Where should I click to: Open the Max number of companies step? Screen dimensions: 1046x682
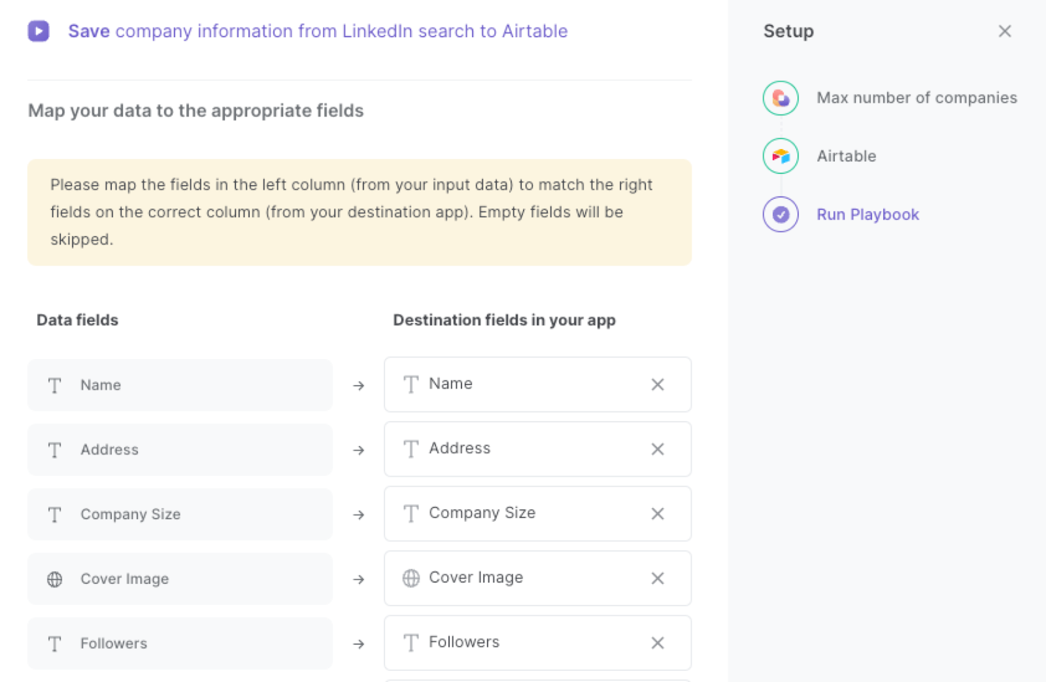pos(917,98)
